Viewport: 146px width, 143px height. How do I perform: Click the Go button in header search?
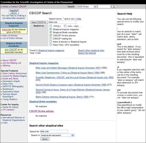coord(114,7)
